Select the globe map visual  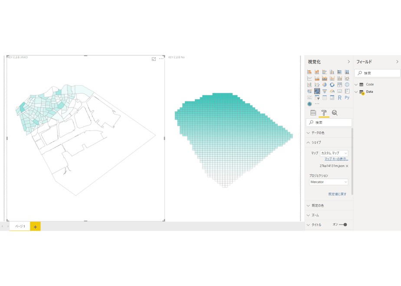point(347,84)
